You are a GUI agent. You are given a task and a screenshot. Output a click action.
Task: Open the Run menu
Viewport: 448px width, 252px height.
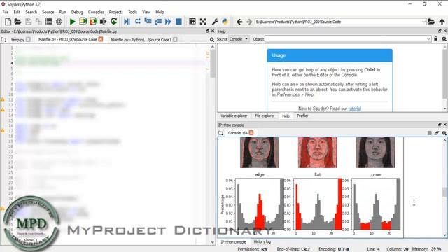[x=62, y=12]
